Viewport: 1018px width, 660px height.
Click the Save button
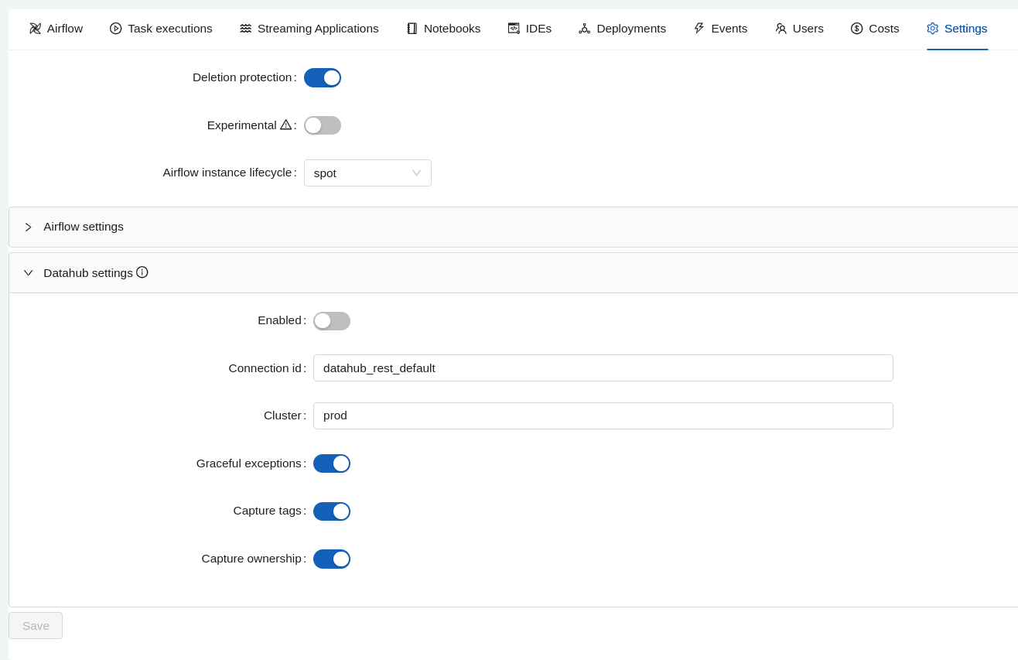[35, 625]
